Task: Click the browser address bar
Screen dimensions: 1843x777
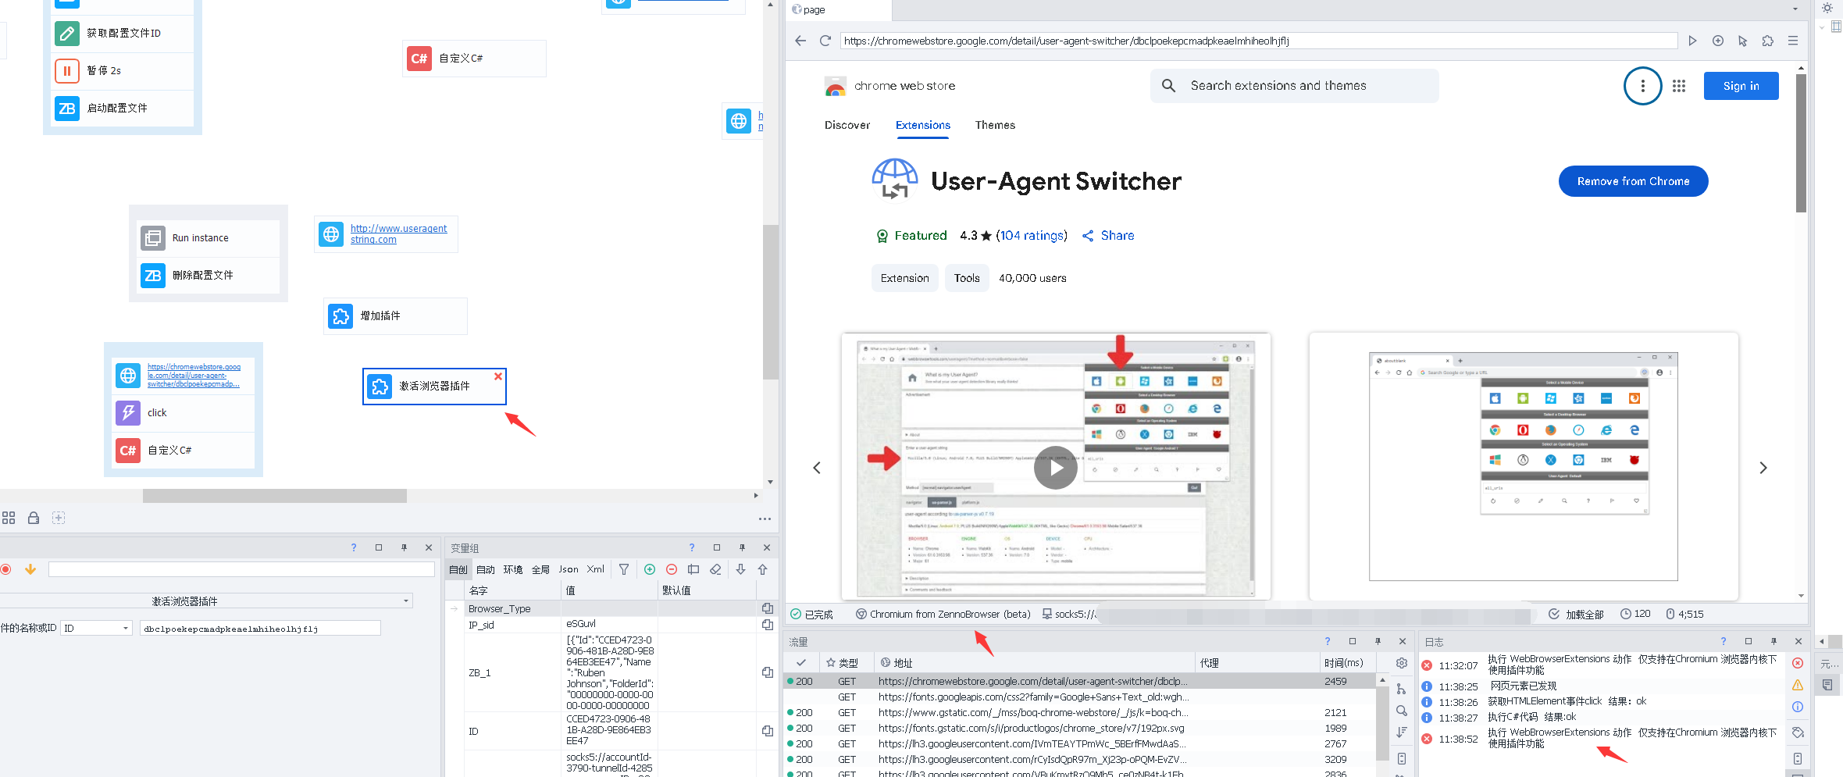Action: click(x=1259, y=41)
